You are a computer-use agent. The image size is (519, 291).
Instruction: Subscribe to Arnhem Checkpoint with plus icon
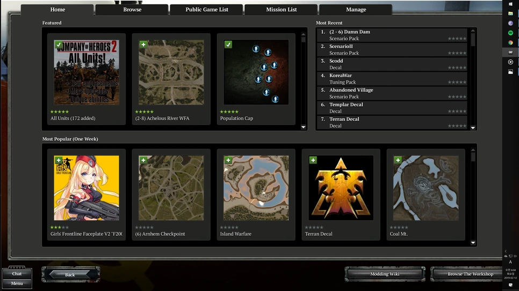coord(143,160)
